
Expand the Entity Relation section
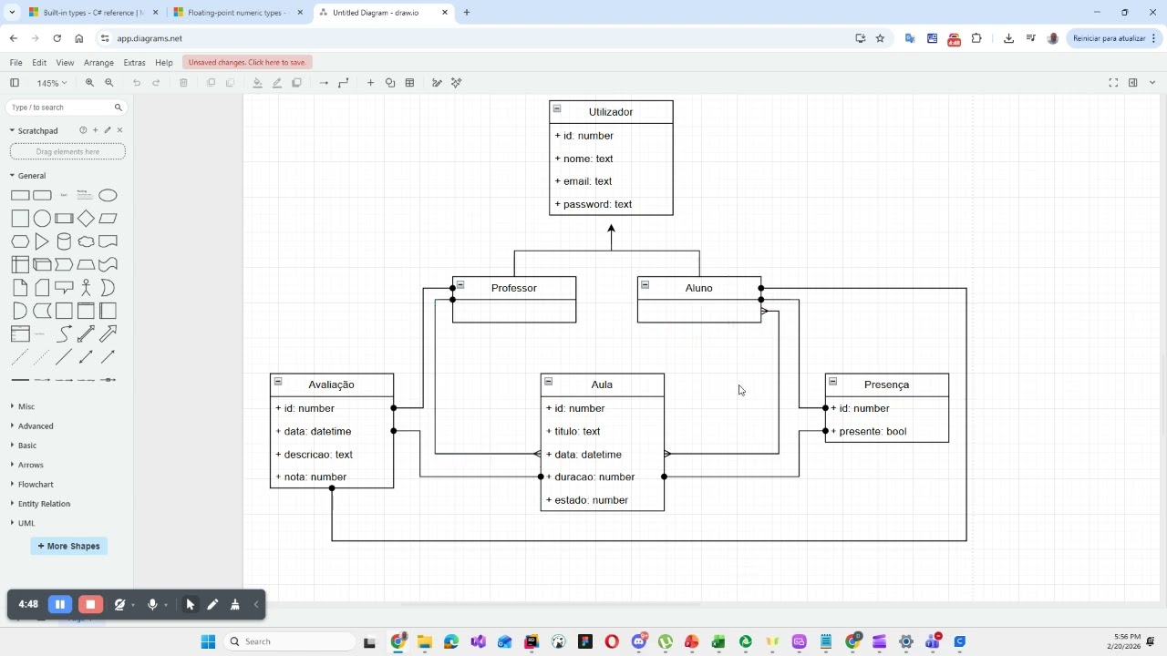click(40, 504)
